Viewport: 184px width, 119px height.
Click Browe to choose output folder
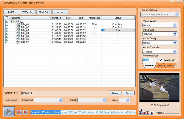tap(115, 93)
